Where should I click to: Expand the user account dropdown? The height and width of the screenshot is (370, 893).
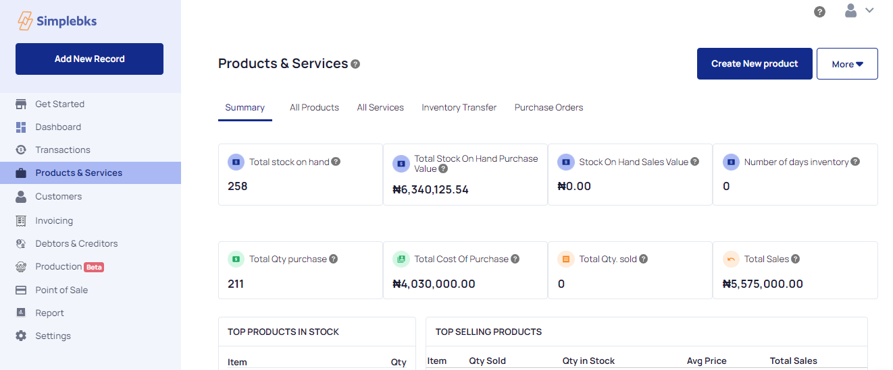859,11
